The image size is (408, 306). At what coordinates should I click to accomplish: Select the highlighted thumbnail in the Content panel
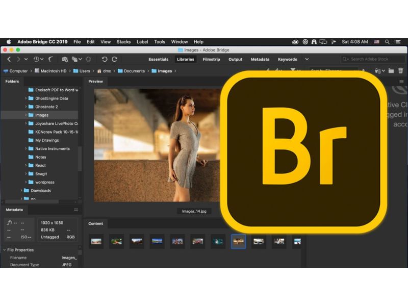238,241
